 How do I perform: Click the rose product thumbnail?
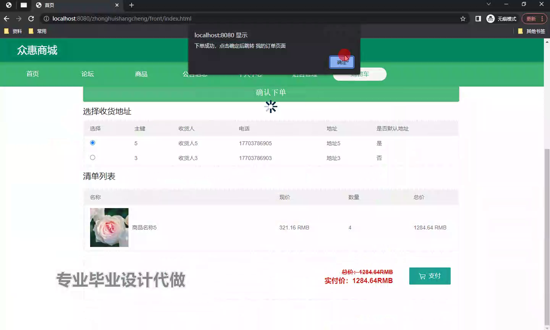point(109,227)
